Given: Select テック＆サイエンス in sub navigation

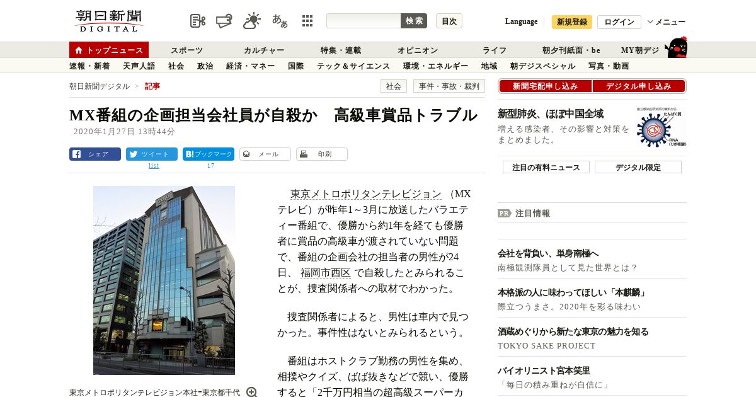Looking at the screenshot, I should click(353, 66).
